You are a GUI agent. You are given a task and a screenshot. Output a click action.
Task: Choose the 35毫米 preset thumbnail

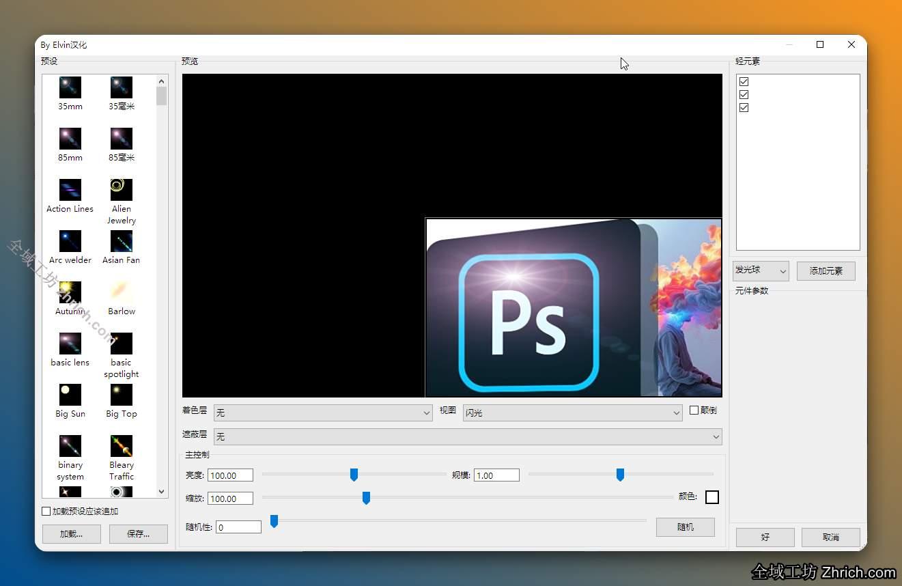point(122,94)
